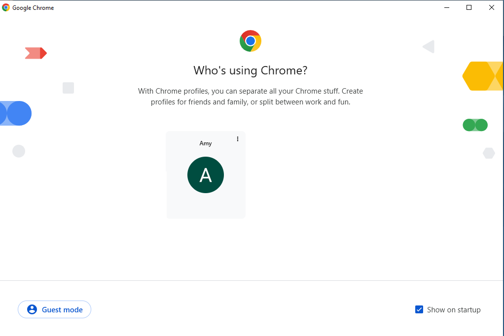Click the small gray hexagon decoration
Viewport: 504px width, 336px height.
click(489, 153)
